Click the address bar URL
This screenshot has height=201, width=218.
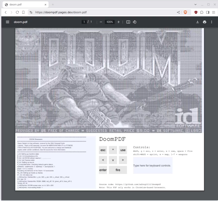61,12
